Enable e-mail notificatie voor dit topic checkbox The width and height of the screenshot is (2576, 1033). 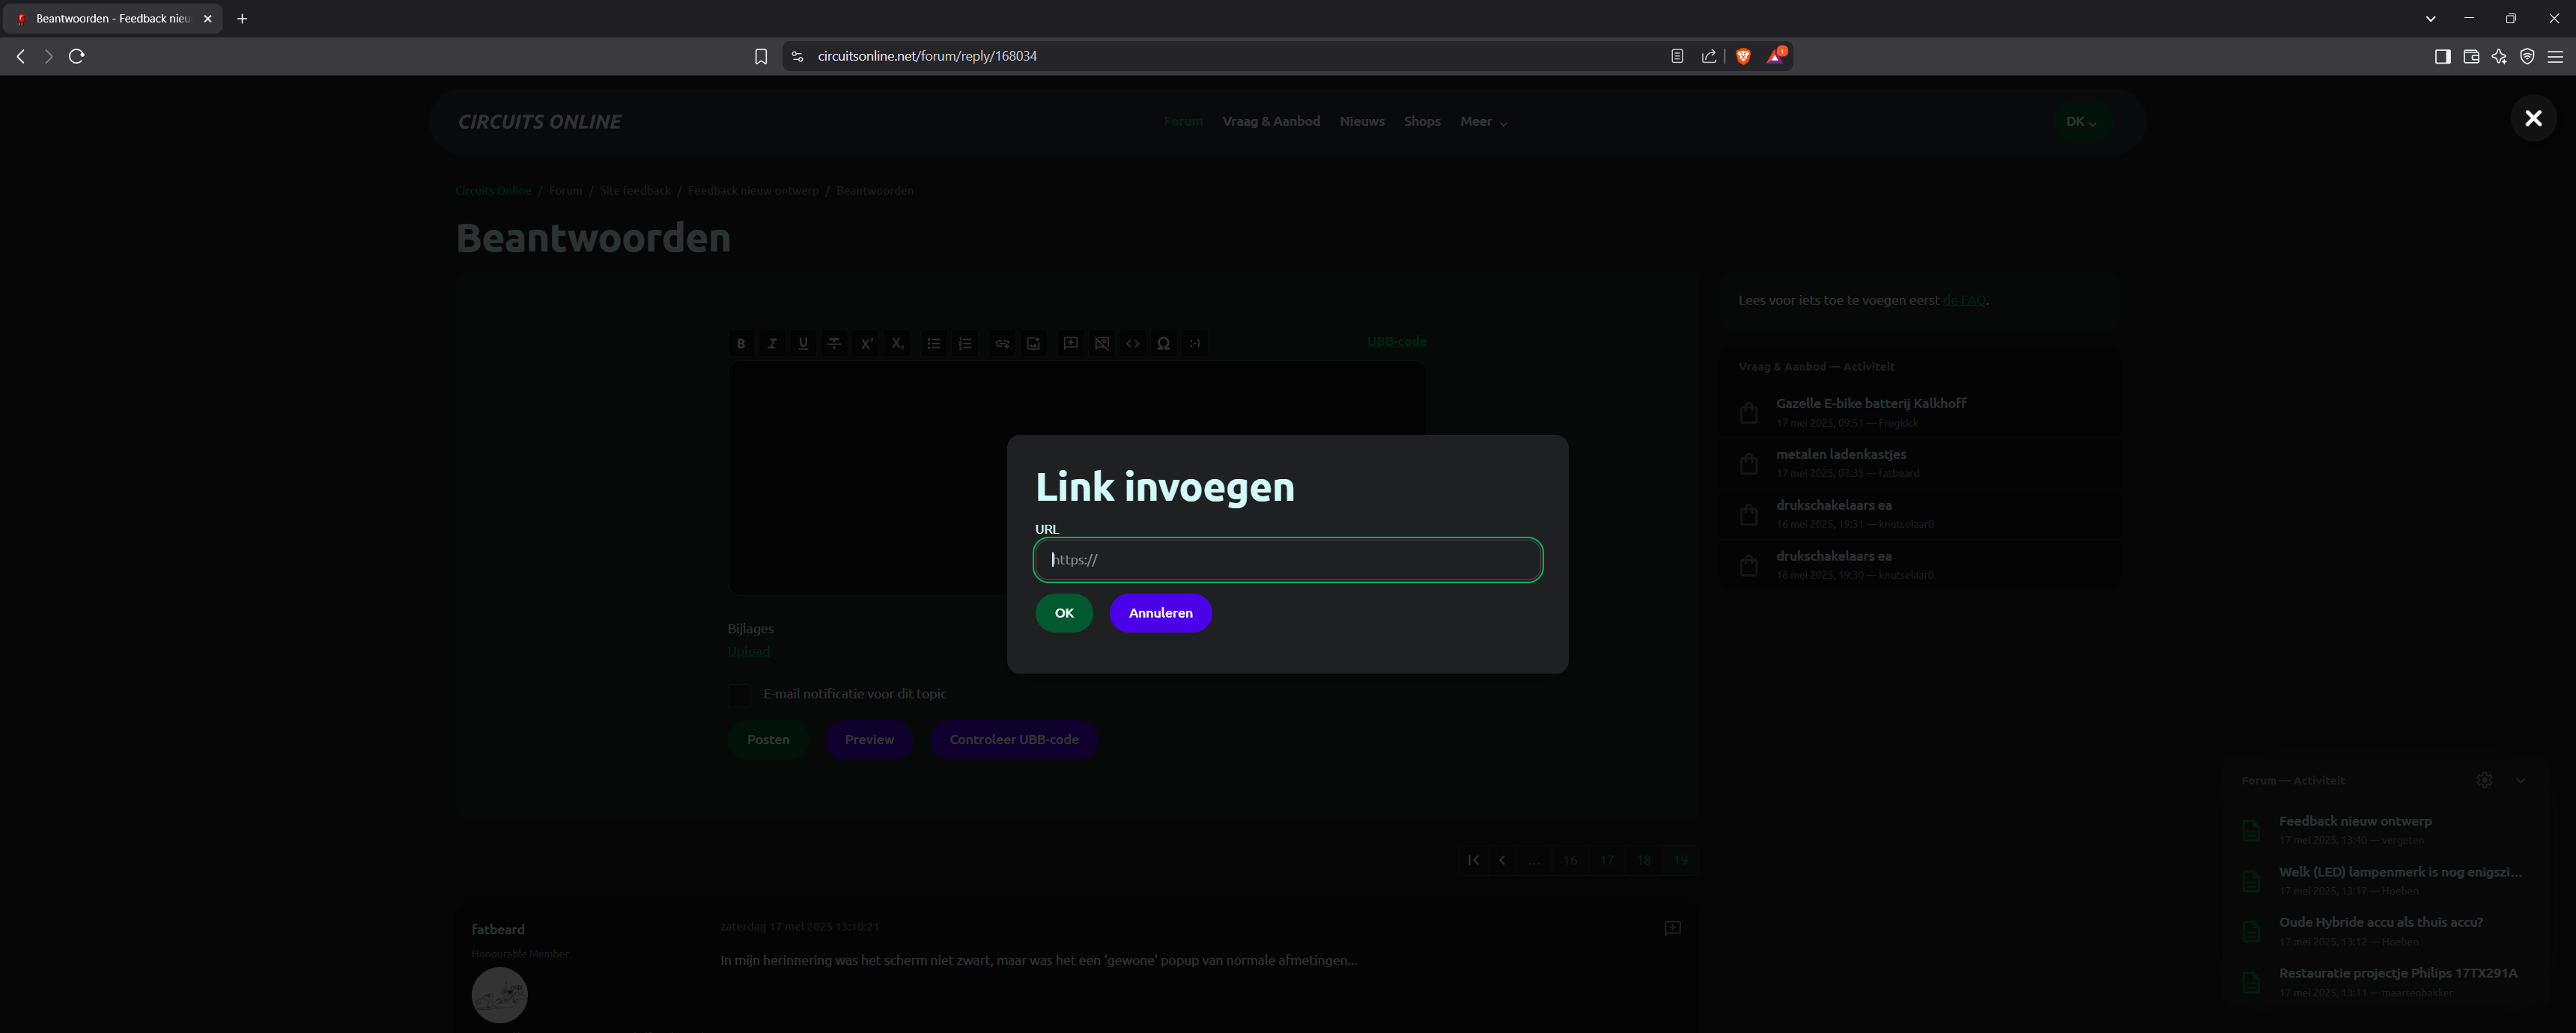739,695
